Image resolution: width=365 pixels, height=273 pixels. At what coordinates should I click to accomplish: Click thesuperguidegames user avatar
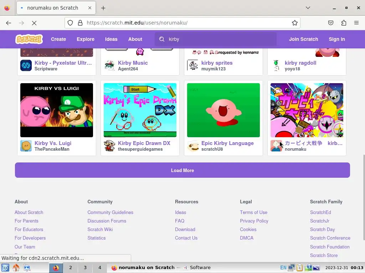[x=109, y=146]
